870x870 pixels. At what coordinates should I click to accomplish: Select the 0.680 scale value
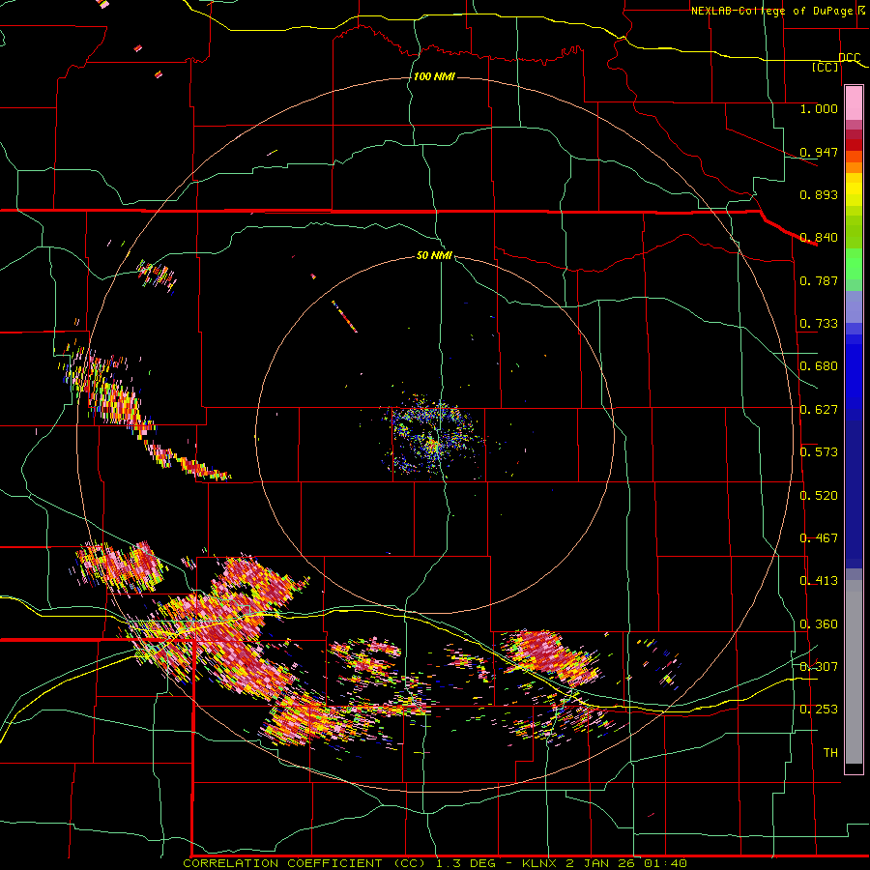click(819, 366)
